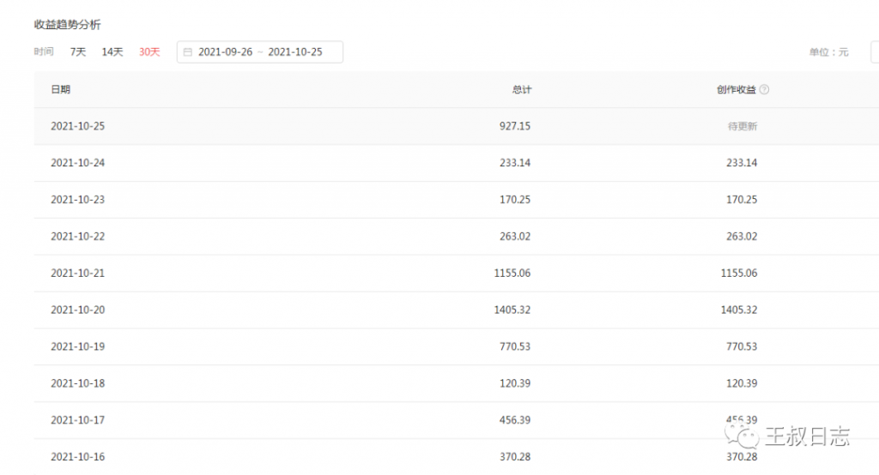The image size is (879, 475).
Task: Click the 120.39 value in 总计 column
Action: pos(515,384)
